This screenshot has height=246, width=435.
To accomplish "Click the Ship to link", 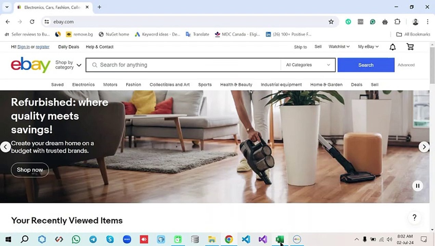I will [x=300, y=47].
